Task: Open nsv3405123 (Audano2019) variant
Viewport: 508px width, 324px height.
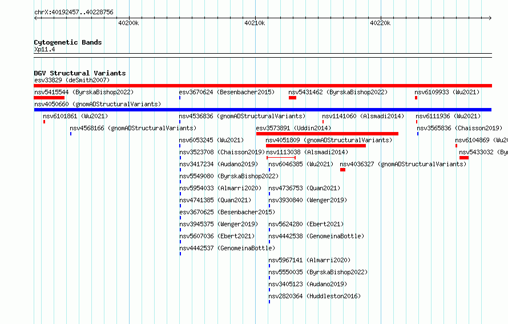Action: 308,284
